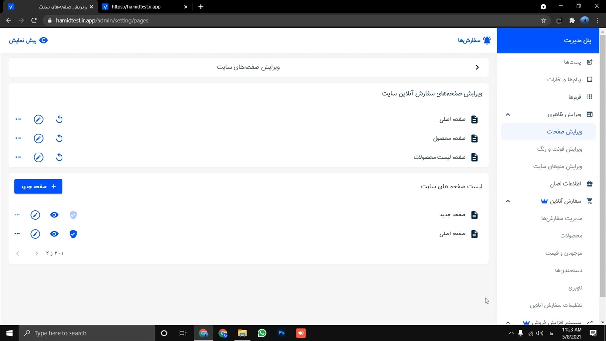
Task: Click the سفارش‌ها notification bell icon
Action: click(487, 41)
